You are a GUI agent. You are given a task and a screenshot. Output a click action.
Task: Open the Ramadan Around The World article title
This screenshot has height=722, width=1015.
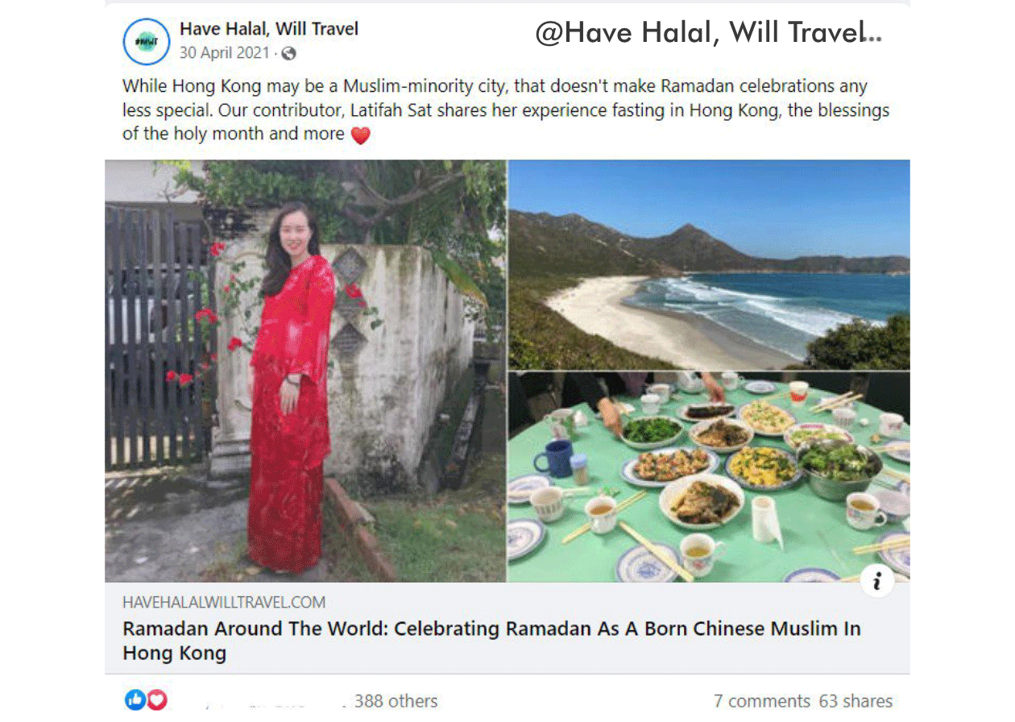click(491, 641)
